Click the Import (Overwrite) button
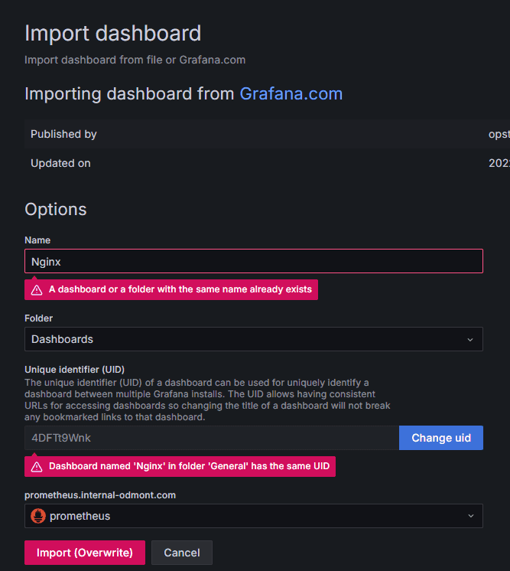Screen dimensions: 510x571 point(85,553)
